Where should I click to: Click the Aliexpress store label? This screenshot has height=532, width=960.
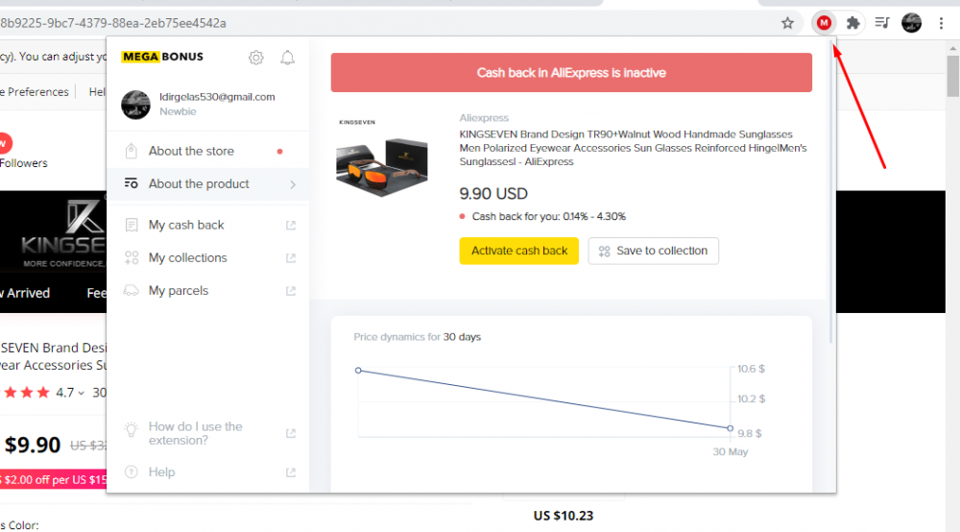484,117
